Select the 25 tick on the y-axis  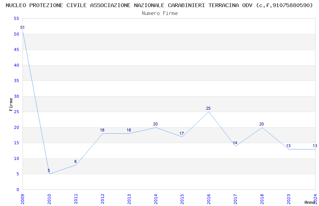pos(17,112)
